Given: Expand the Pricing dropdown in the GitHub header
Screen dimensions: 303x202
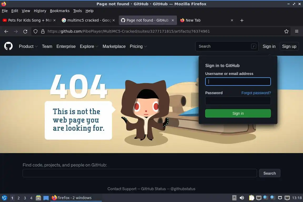Looking at the screenshot, I should pos(138,46).
